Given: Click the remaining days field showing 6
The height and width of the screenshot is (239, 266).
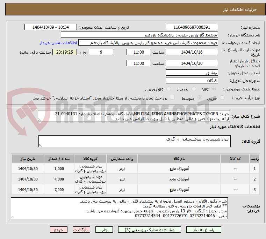Looking at the screenshot, I should pyautogui.click(x=101, y=52).
